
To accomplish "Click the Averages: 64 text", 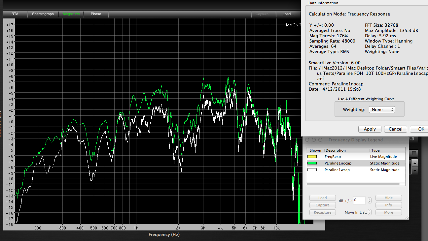I will [323, 46].
